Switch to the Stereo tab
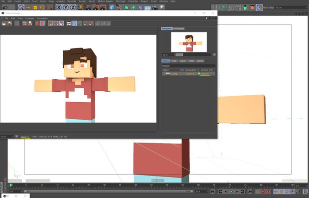The image size is (309, 198). point(200,61)
